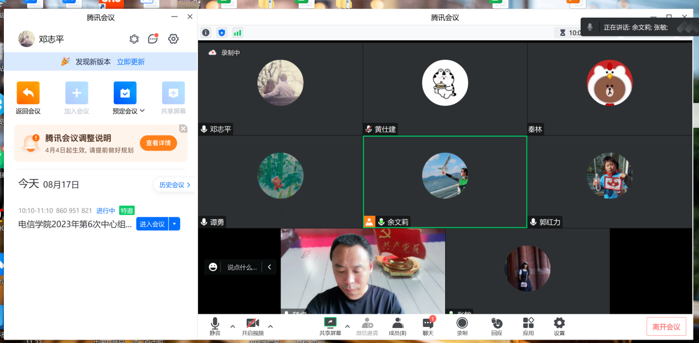The height and width of the screenshot is (343, 699).
Task: Turn on camera with 开启视频
Action: pos(253,326)
